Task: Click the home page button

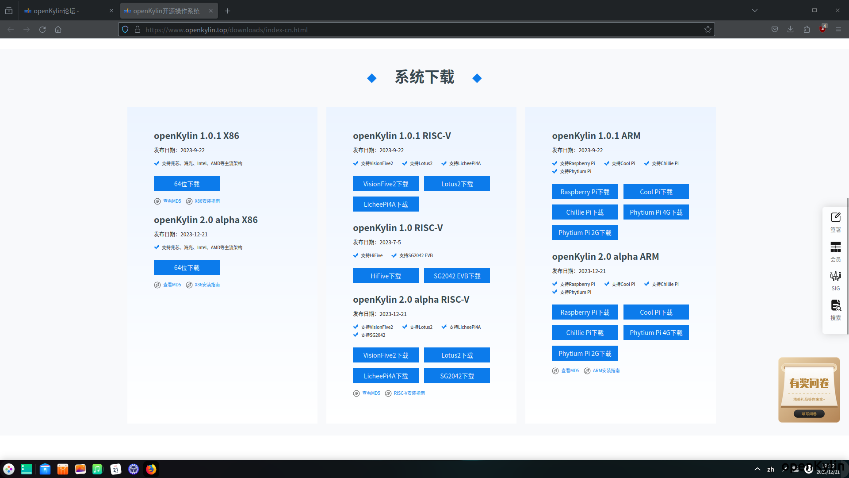Action: pyautogui.click(x=58, y=30)
